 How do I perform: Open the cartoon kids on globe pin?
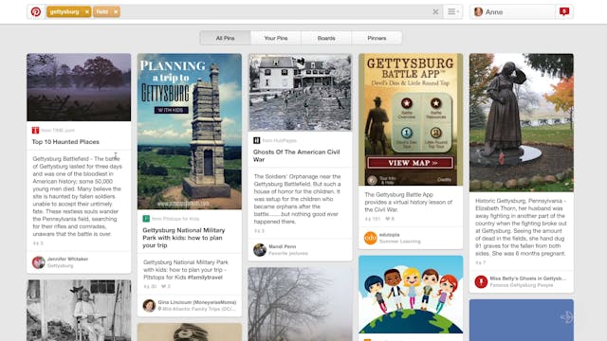411,295
